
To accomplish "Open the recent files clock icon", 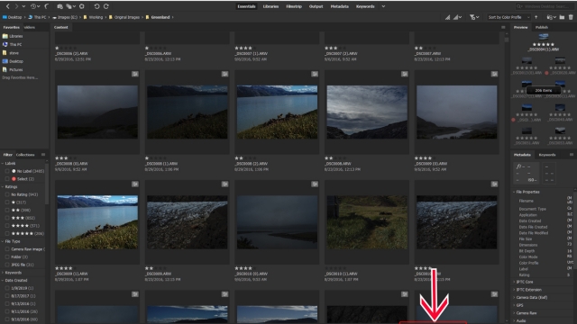I will [x=34, y=6].
